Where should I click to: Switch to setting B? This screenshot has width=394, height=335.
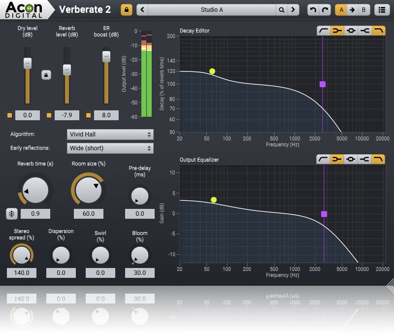click(364, 9)
